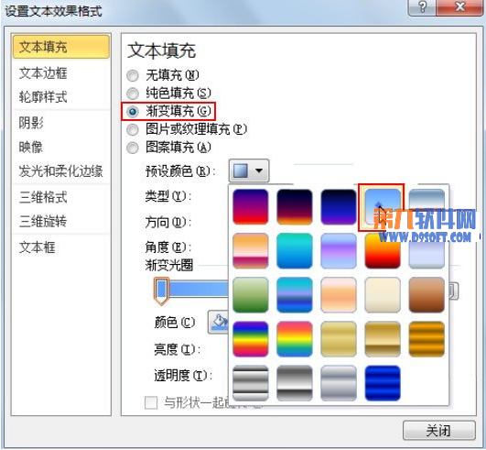Open 发光和柔化边缘 category

(60, 171)
